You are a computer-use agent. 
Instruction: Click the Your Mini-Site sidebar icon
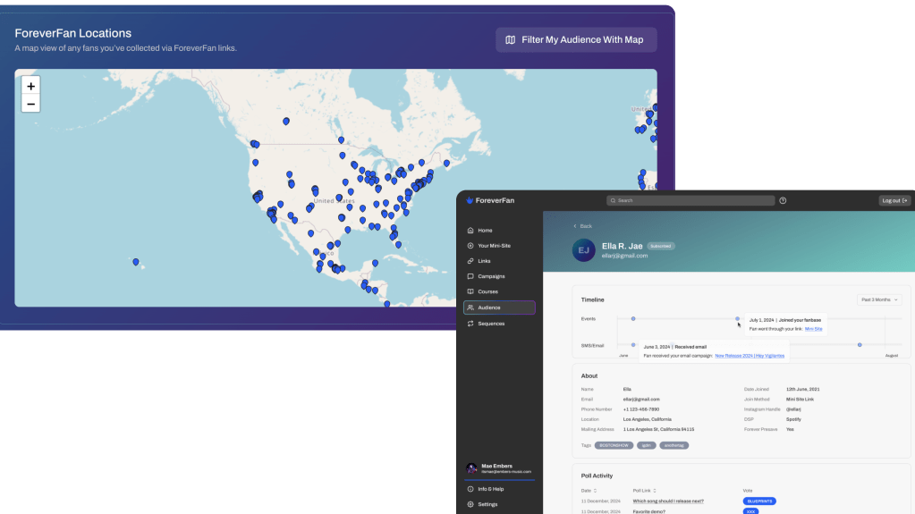[x=470, y=246]
